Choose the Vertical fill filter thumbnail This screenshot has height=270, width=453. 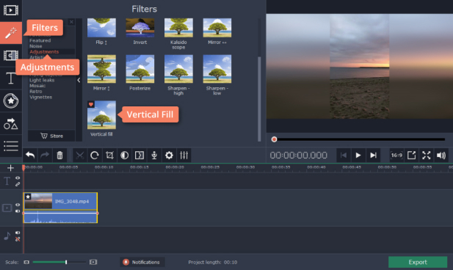[101, 115]
